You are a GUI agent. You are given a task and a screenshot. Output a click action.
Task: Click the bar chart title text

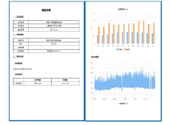123,9
